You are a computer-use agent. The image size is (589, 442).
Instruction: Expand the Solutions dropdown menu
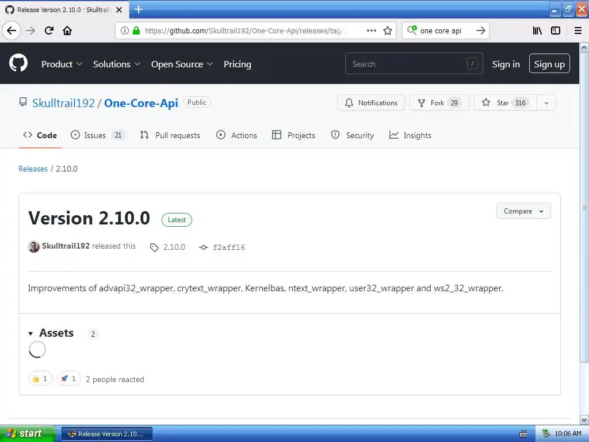pyautogui.click(x=116, y=64)
